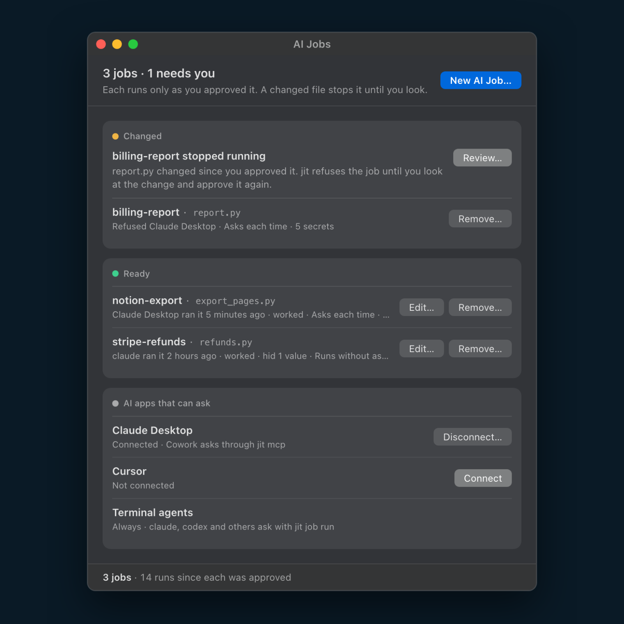
Task: Select the notion-export job title
Action: [x=147, y=301]
